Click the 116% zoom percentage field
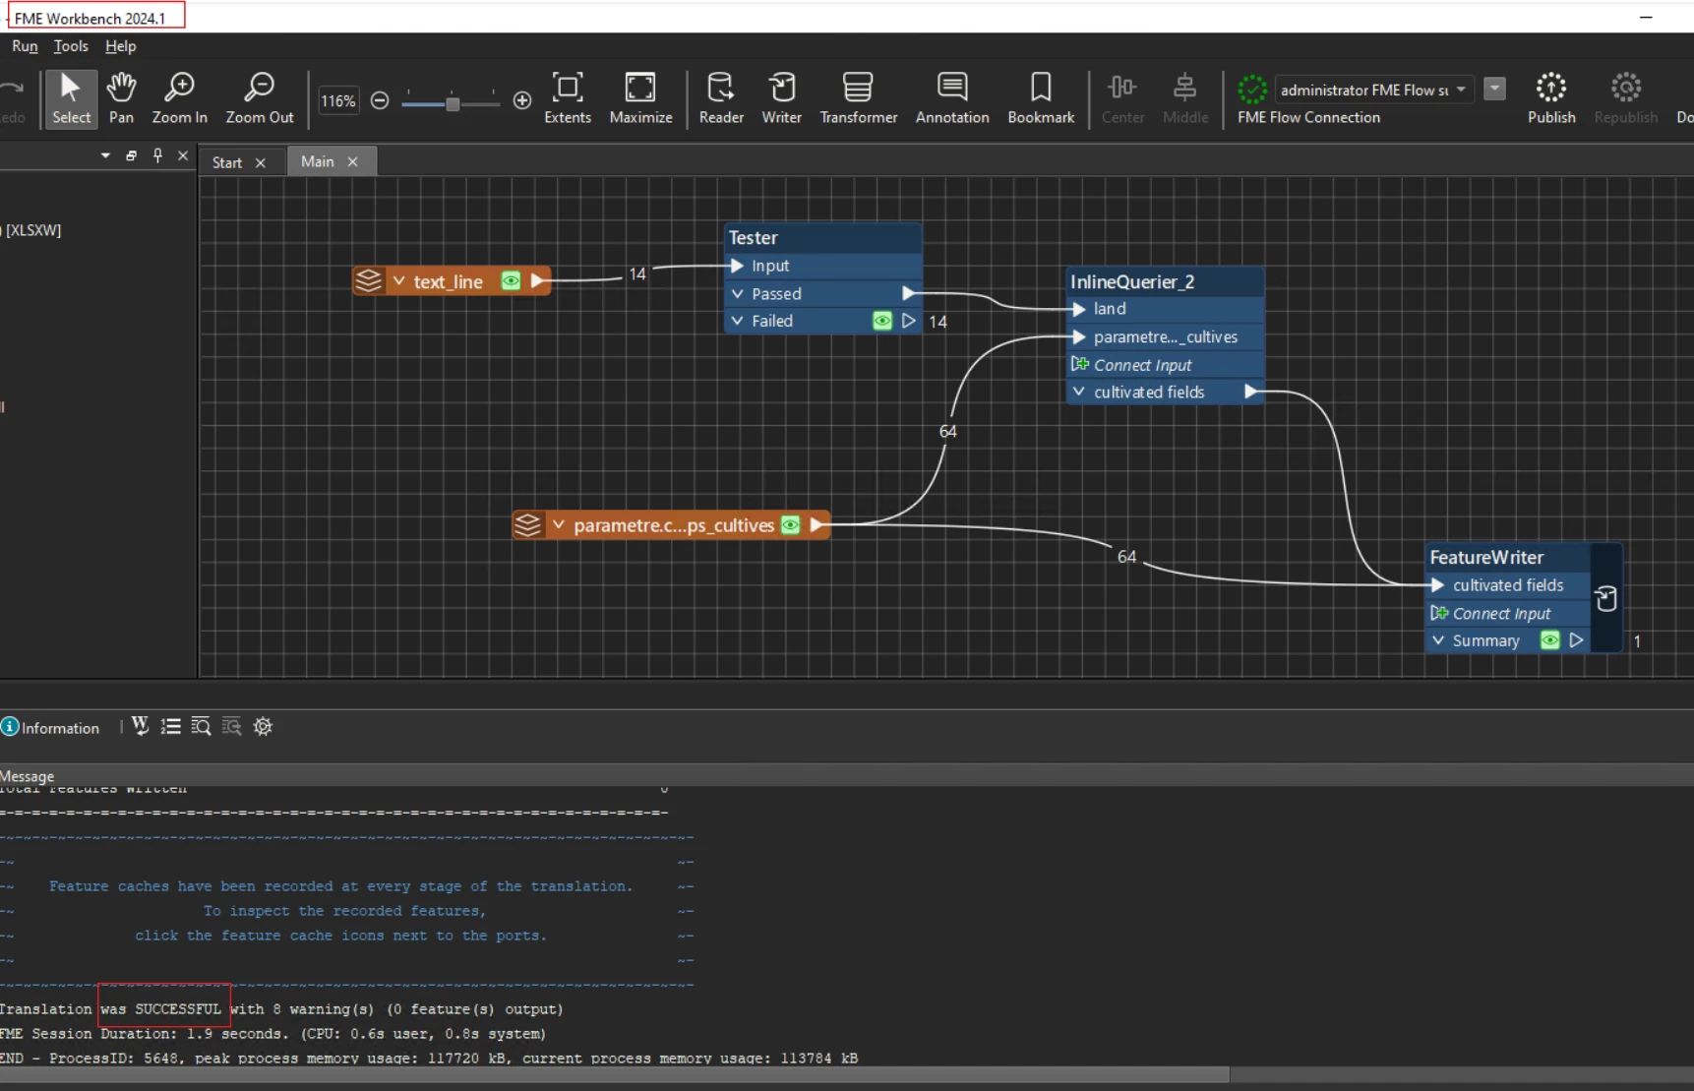 coord(338,100)
